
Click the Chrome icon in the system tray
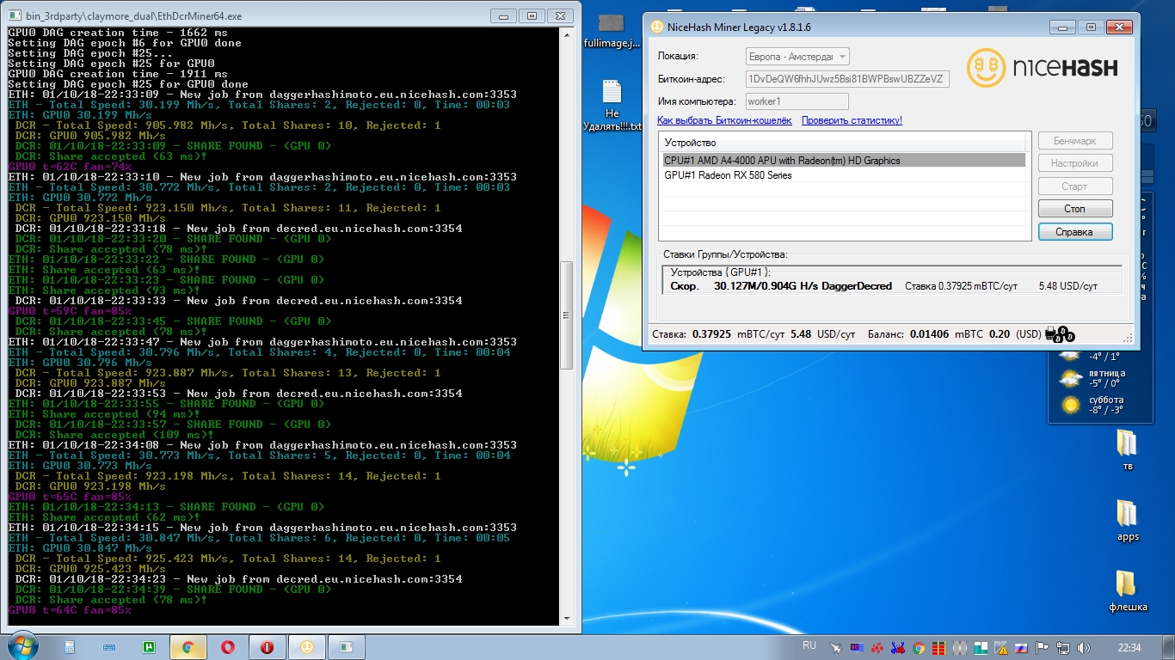point(919,648)
